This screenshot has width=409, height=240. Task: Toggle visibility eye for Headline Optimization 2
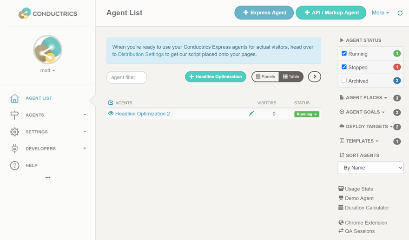point(111,114)
